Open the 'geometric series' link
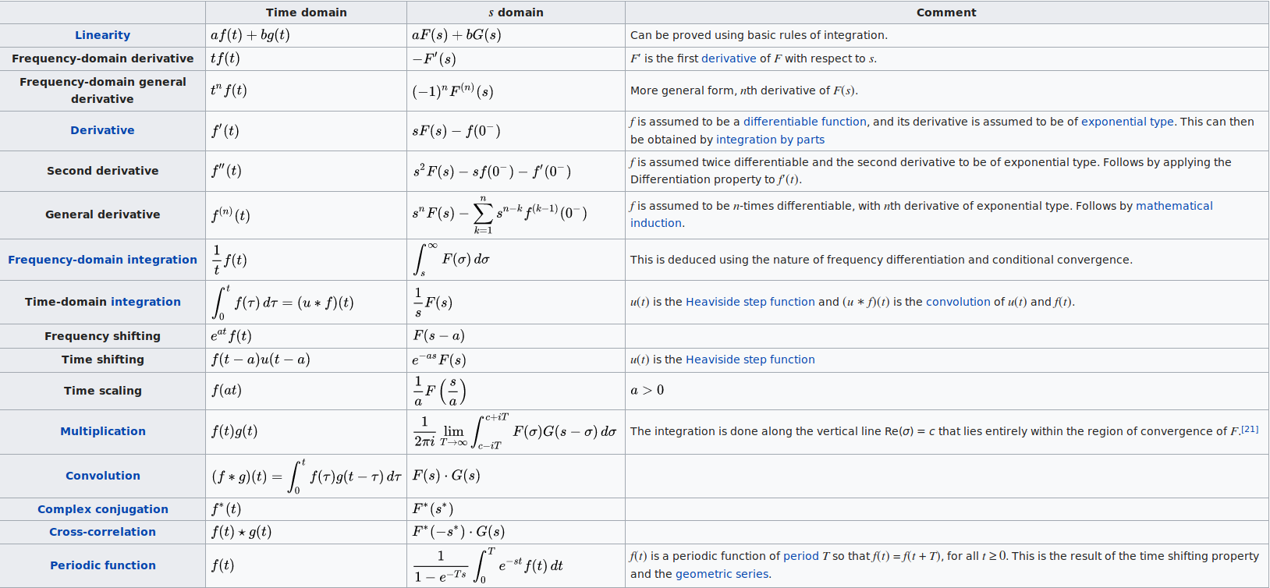 click(x=722, y=574)
